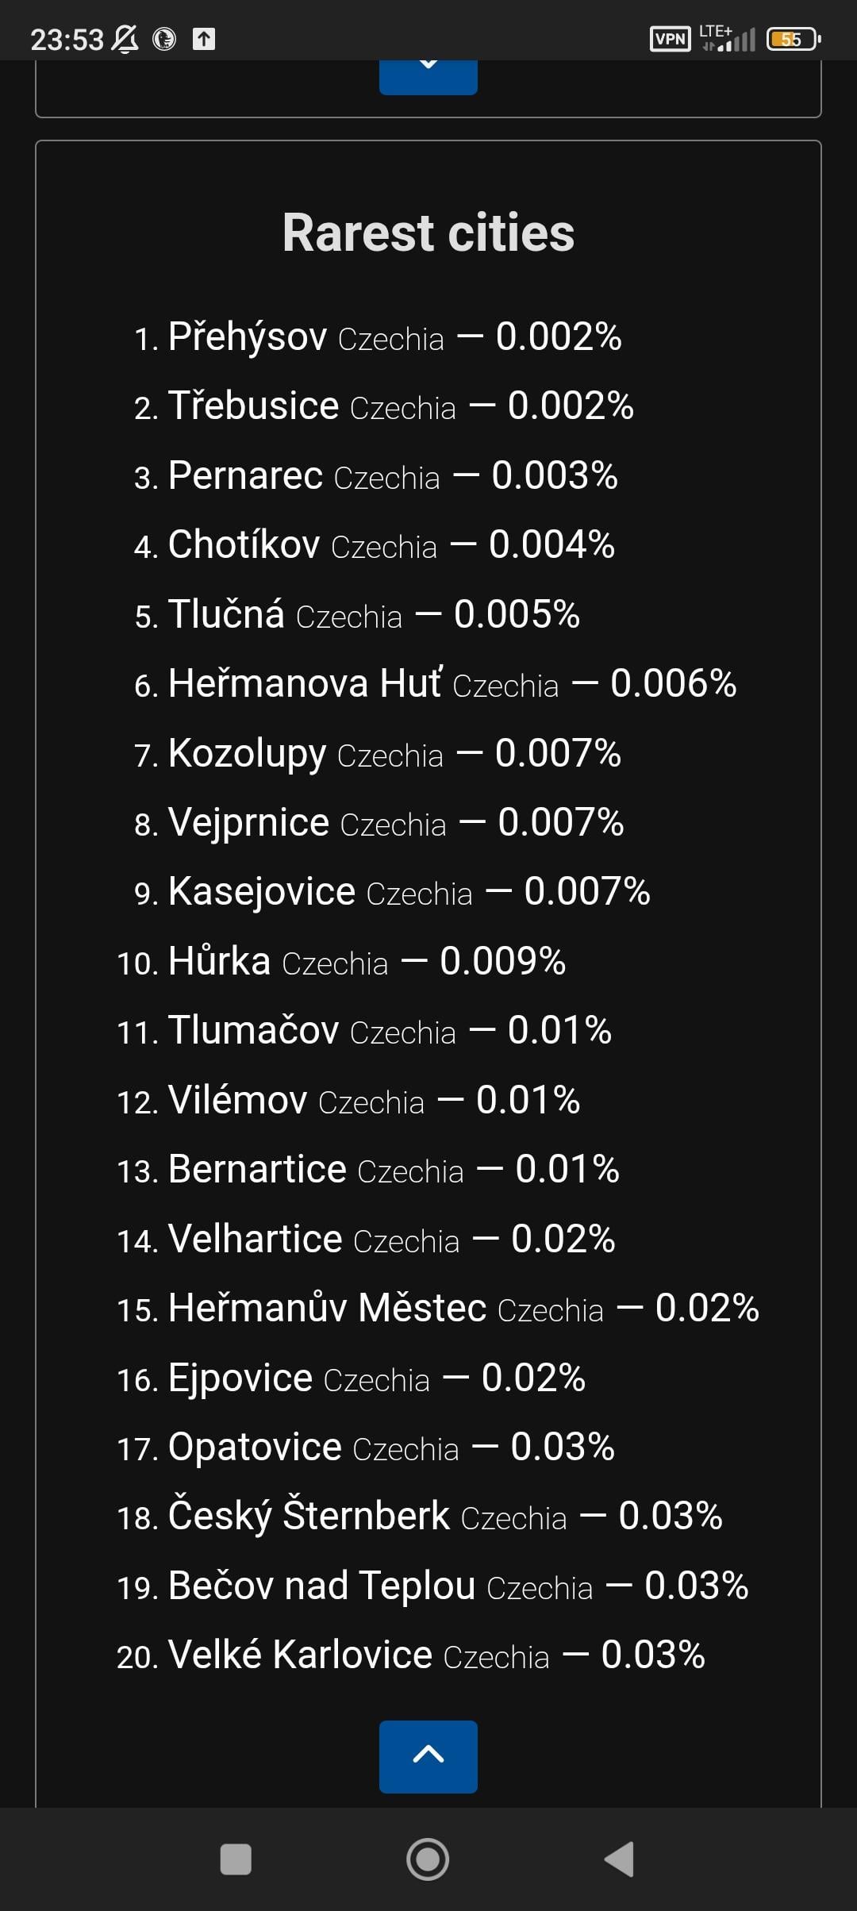Tap the VPN status icon
This screenshot has height=1911, width=857.
click(x=671, y=39)
